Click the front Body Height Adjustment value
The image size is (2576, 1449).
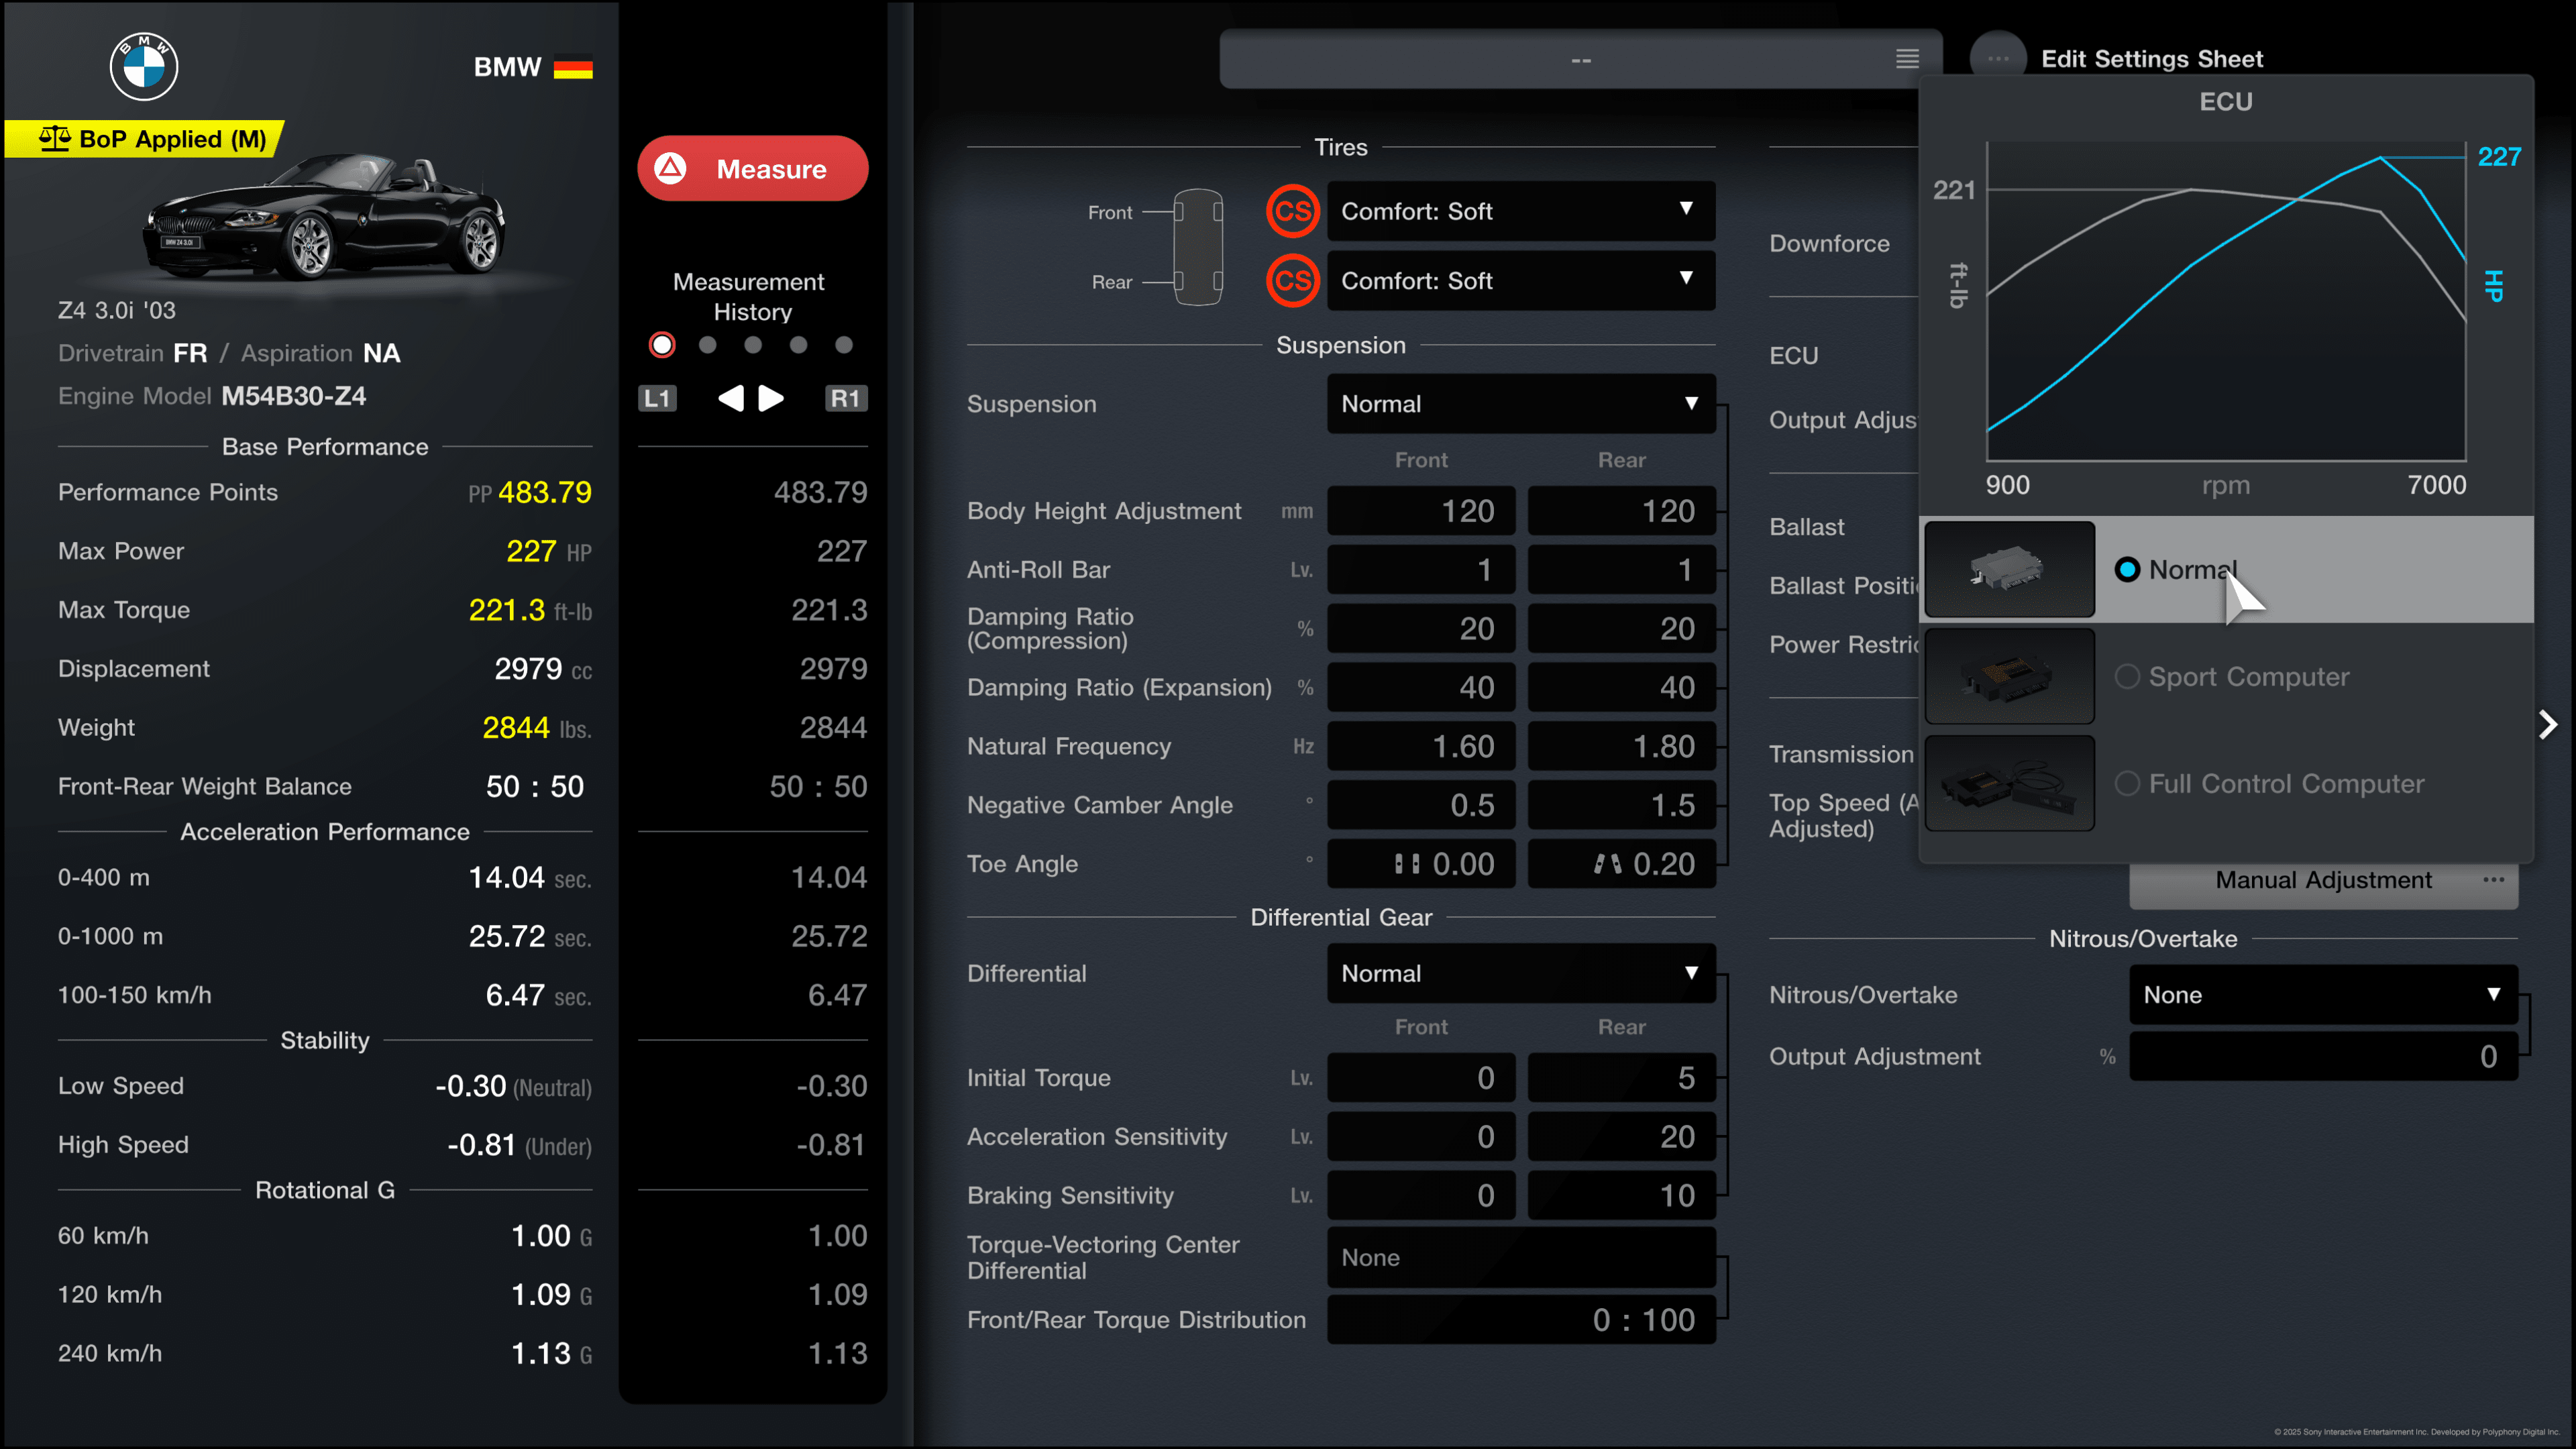point(1420,511)
